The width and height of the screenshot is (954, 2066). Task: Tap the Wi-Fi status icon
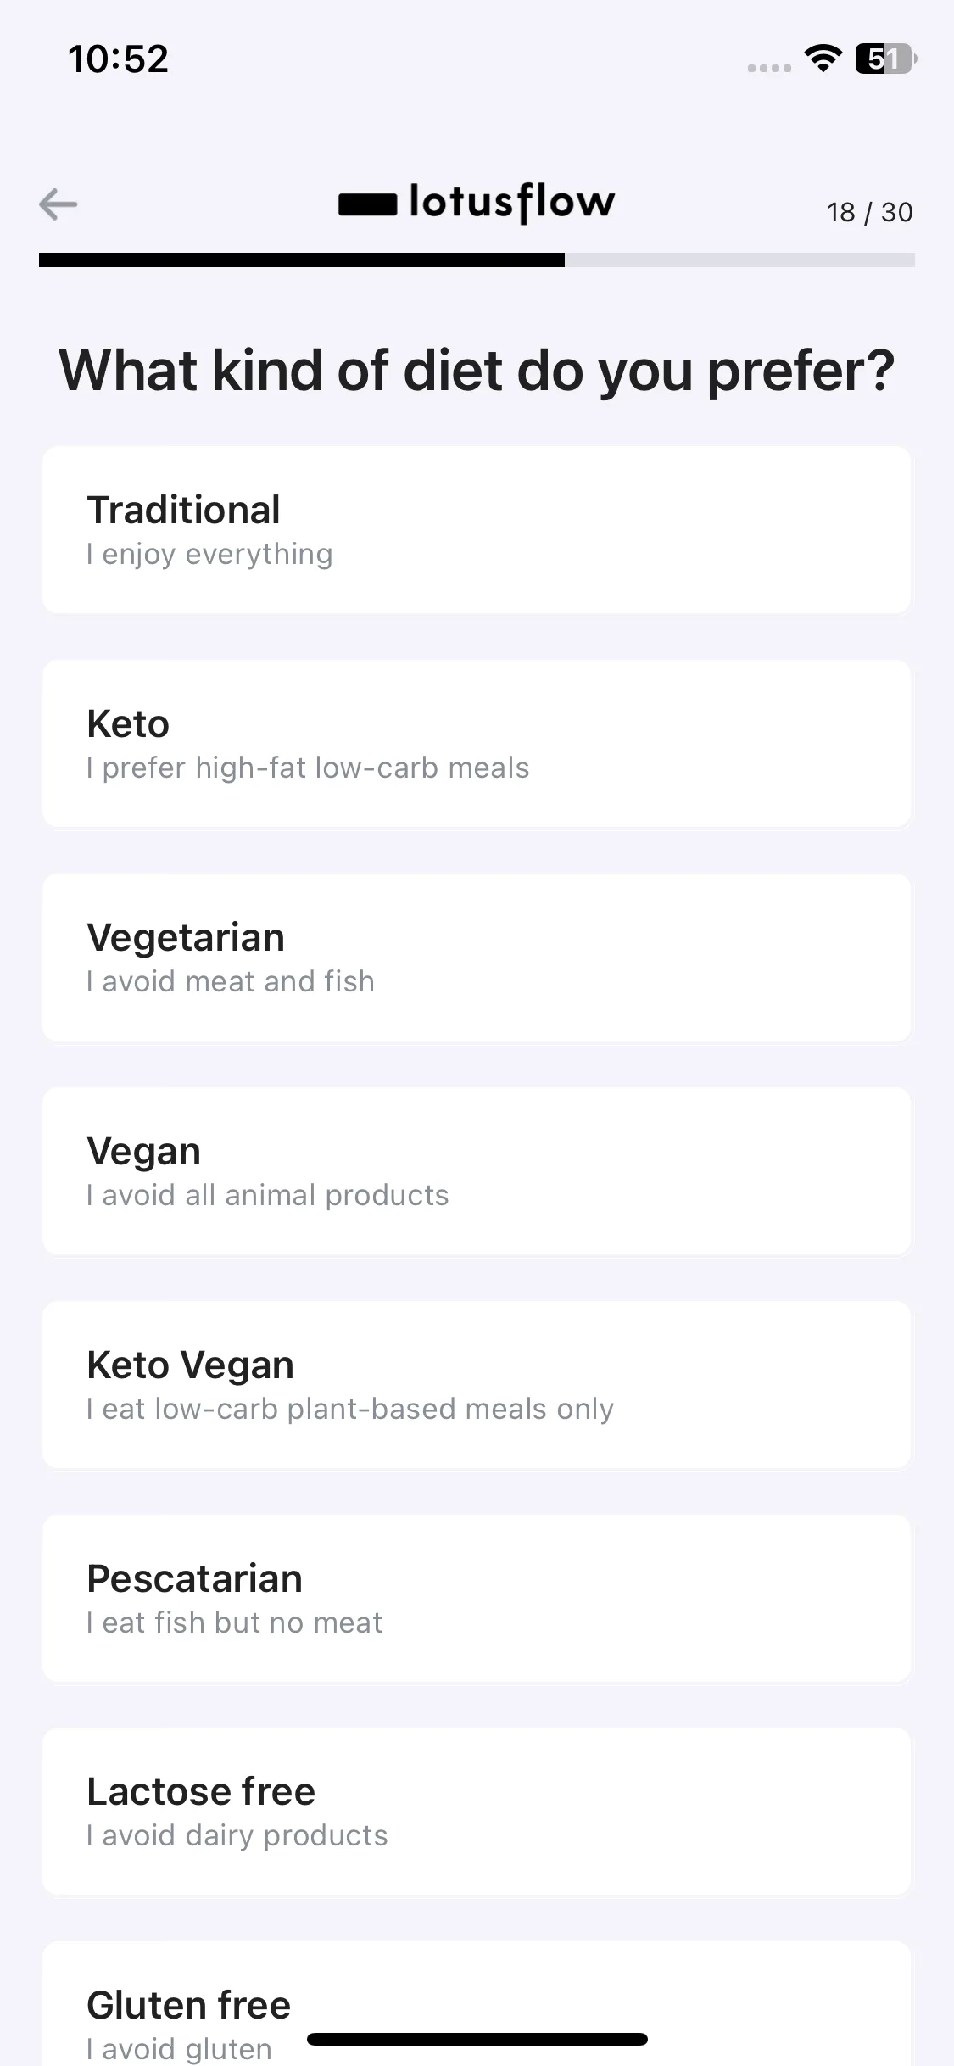click(x=823, y=59)
